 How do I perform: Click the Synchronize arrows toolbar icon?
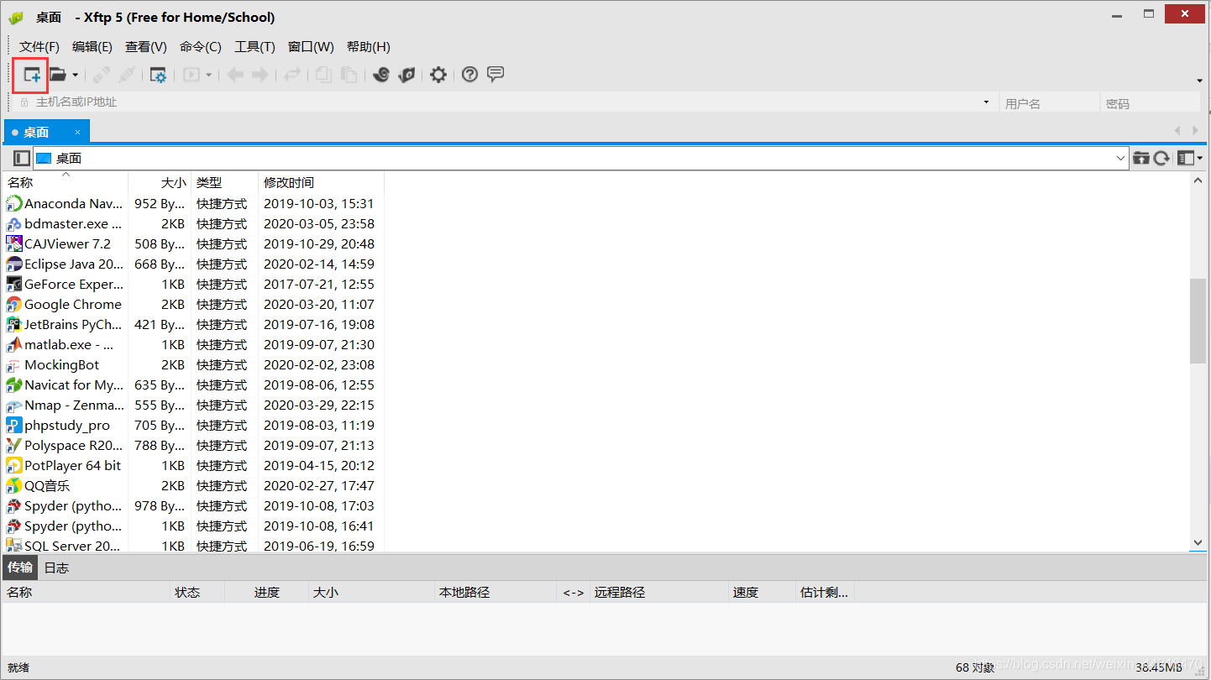(x=291, y=75)
